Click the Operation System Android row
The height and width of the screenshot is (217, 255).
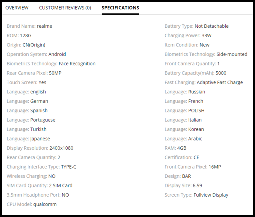[x=36, y=54]
